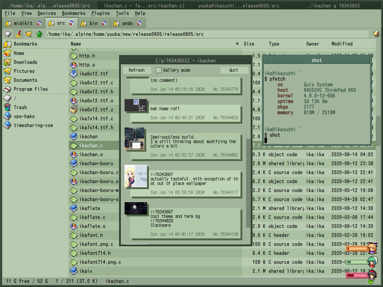Click the http.o object file icon
Image resolution: width=383 pixels, height=287 pixels.
pyautogui.click(x=74, y=65)
